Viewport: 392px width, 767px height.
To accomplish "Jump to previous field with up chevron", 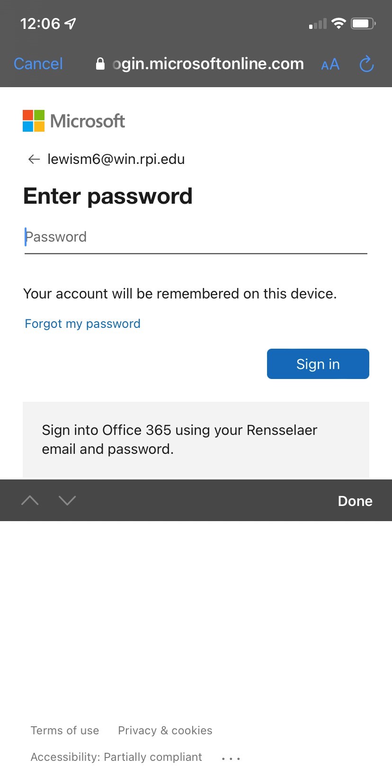I will pos(30,500).
